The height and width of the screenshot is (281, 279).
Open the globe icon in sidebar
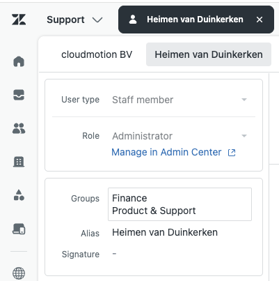tap(19, 273)
